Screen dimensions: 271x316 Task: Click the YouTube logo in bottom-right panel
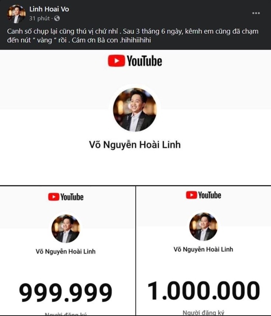coord(203,195)
